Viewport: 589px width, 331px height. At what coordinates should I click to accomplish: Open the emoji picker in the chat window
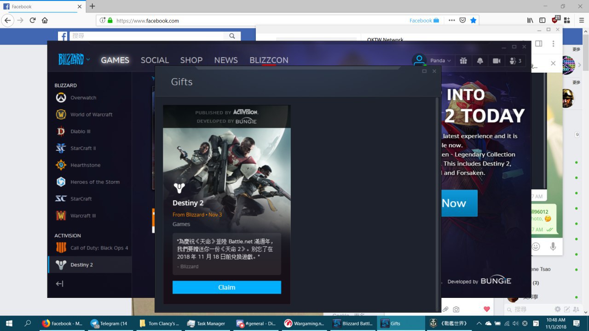pos(536,246)
